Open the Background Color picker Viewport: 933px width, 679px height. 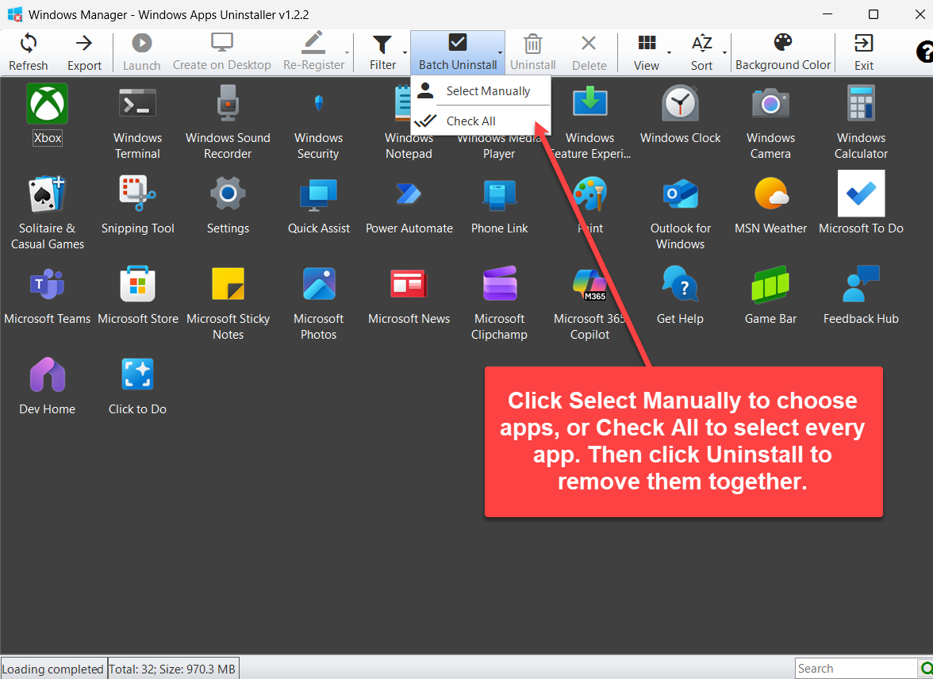pos(783,52)
